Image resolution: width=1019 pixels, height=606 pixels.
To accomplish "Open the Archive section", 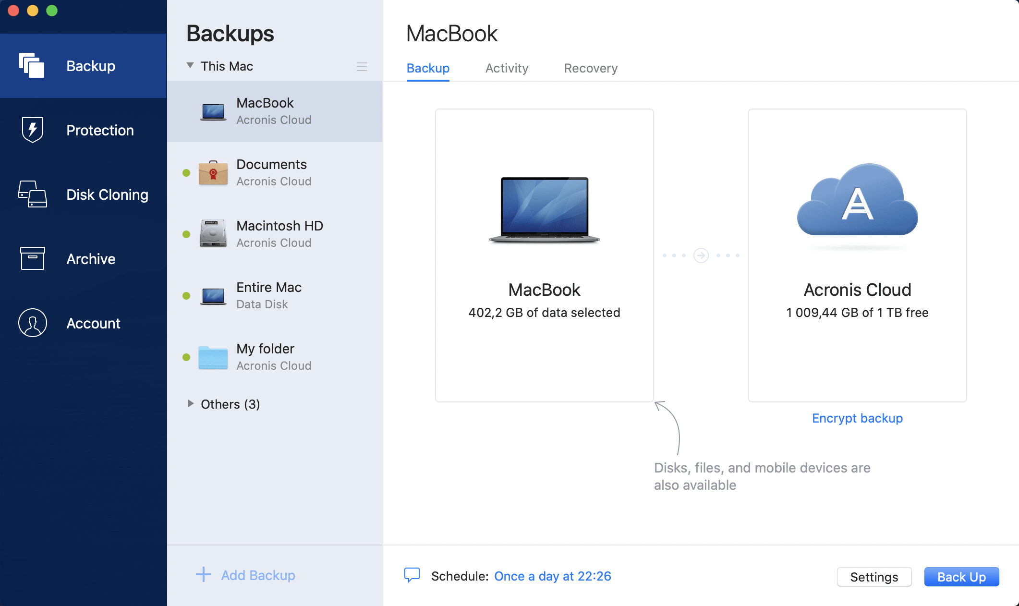I will pyautogui.click(x=32, y=259).
